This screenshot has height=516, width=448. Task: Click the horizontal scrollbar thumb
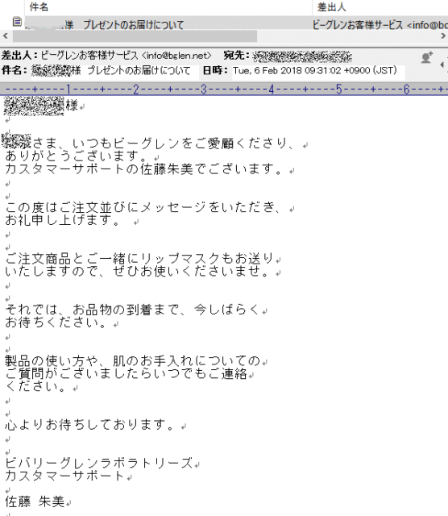pyautogui.click(x=135, y=35)
